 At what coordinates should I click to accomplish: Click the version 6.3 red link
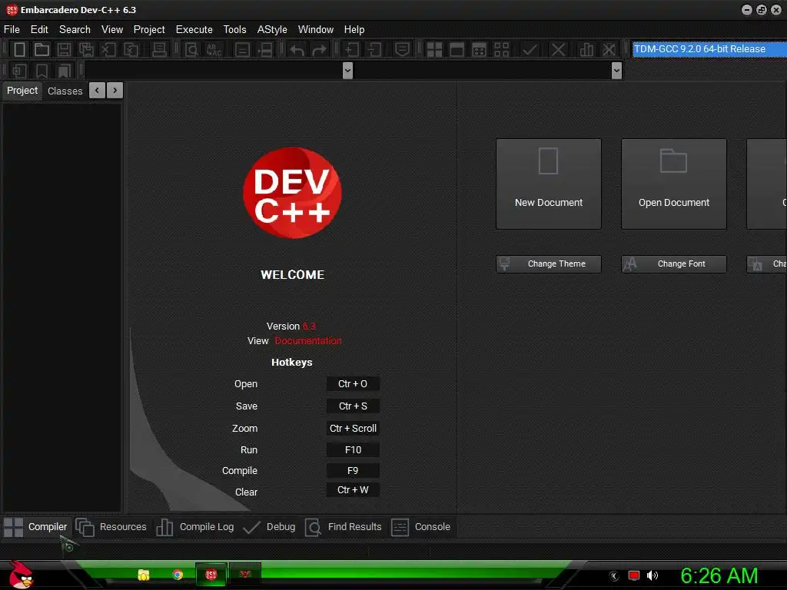tap(309, 326)
